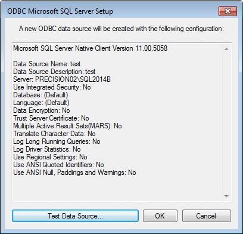Close the ODBC Microsoft SQL Server Setup window
The height and width of the screenshot is (234, 243).
[x=228, y=11]
